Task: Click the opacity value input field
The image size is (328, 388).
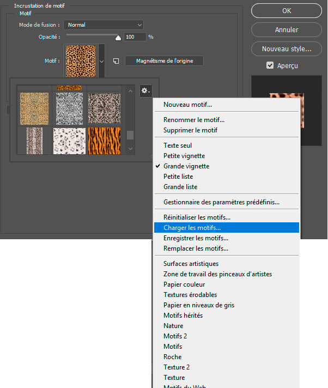Action: (135, 37)
